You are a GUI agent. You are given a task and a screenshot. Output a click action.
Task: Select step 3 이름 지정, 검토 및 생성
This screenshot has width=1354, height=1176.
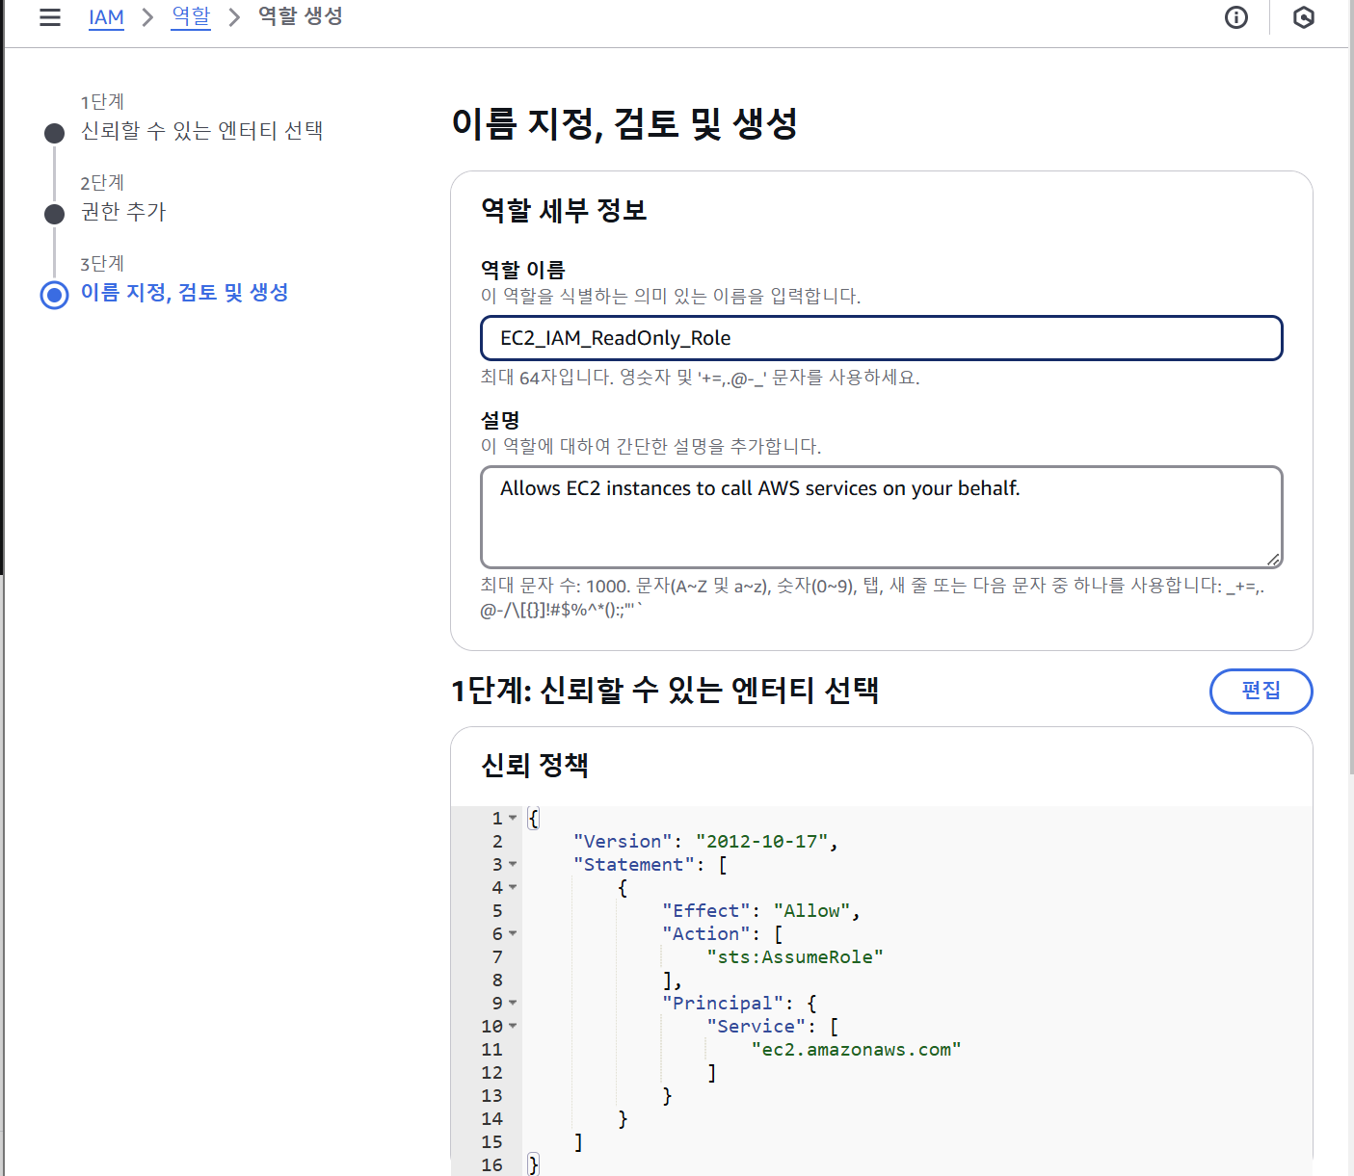[184, 292]
